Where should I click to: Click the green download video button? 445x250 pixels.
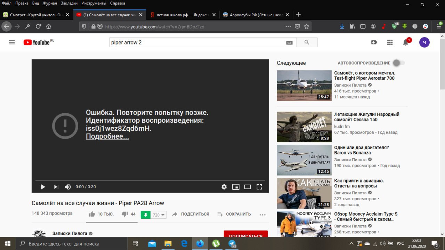click(145, 215)
